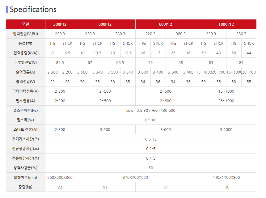Click the 87 no-load voltage value
This screenshot has height=198, width=266.
pos(241,63)
